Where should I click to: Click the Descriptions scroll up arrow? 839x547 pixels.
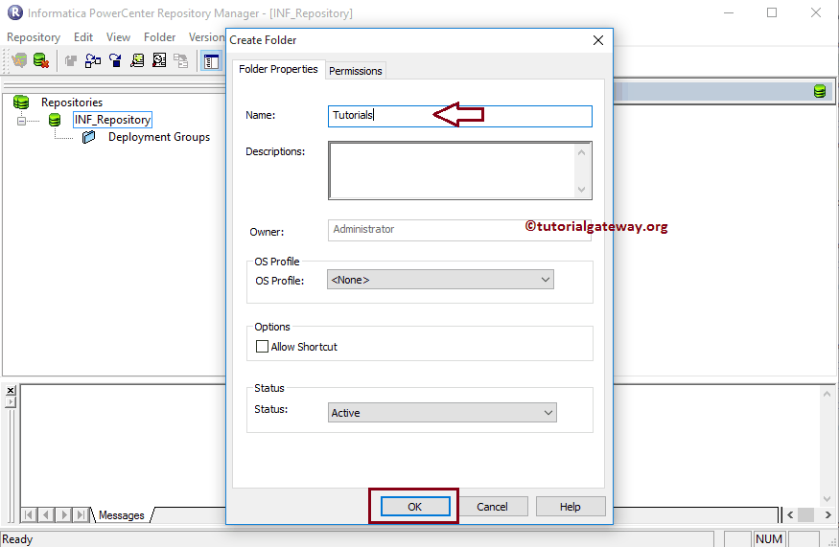click(582, 152)
